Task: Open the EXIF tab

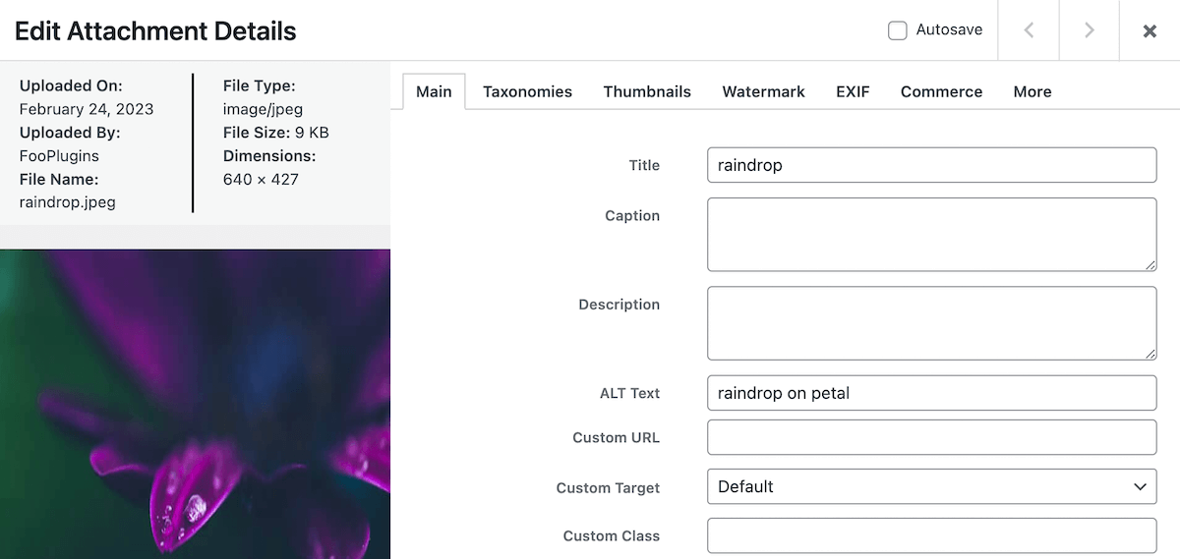Action: [853, 91]
